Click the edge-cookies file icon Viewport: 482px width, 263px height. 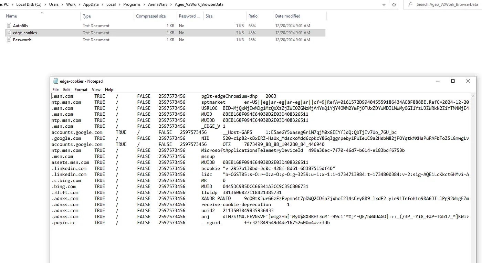9,33
